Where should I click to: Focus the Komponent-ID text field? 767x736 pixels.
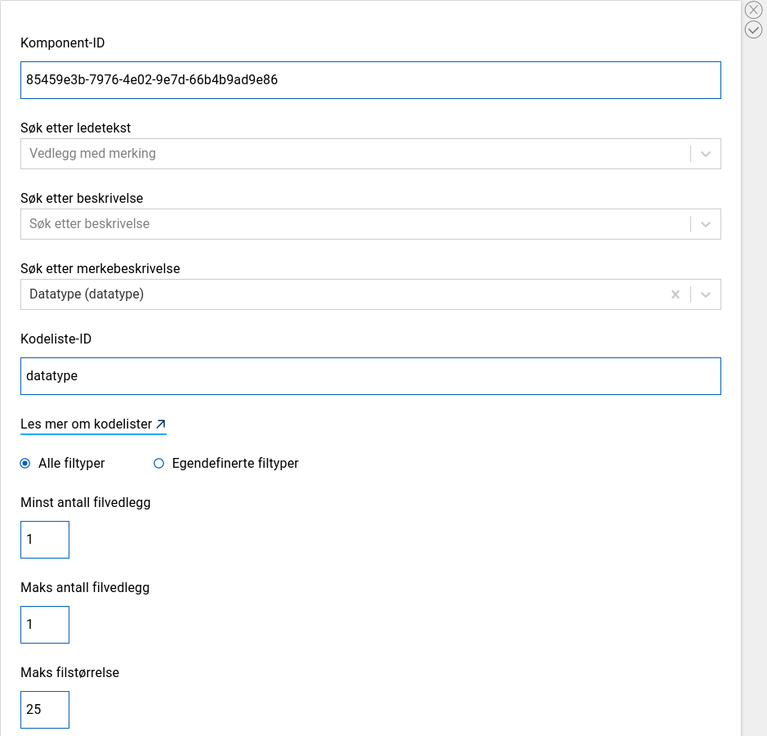(x=370, y=80)
